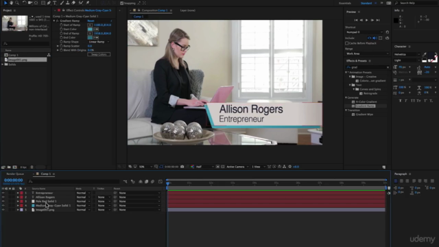This screenshot has height=247, width=439.
Task: Click the snapshot camera icon in viewer
Action: tap(182, 167)
